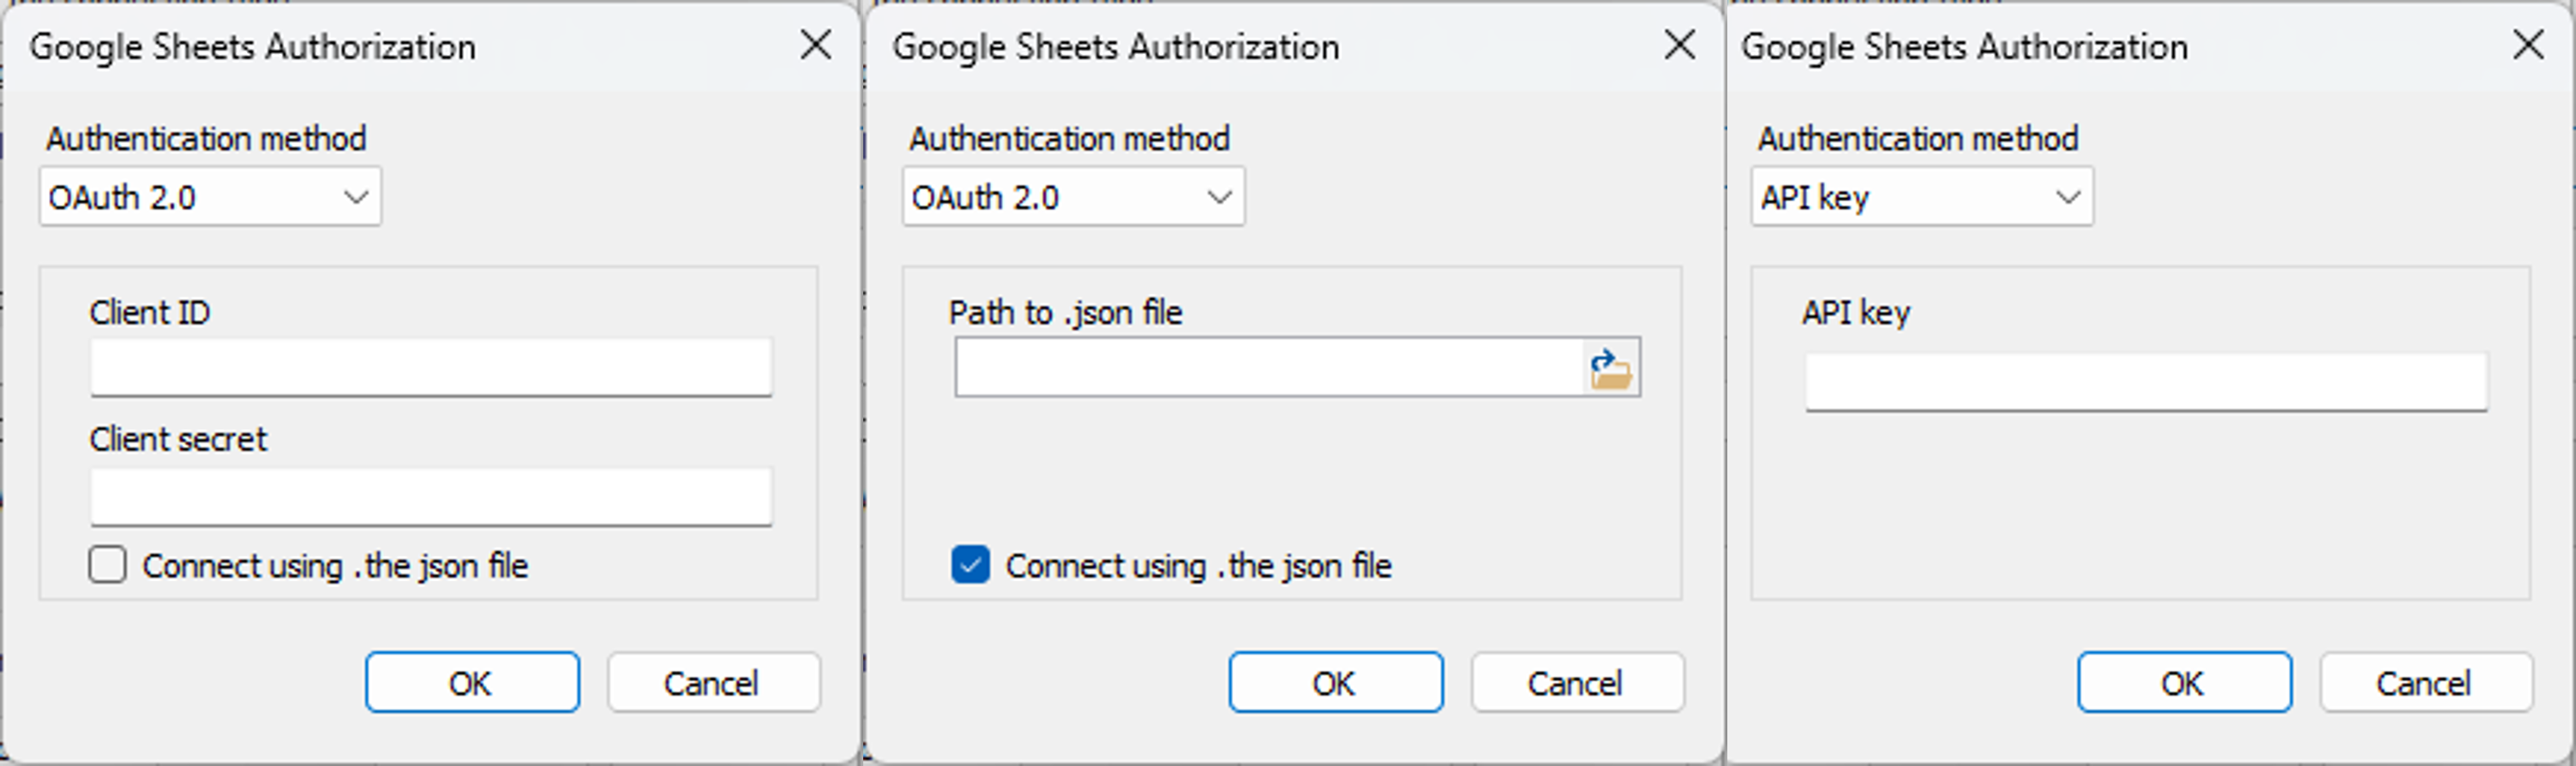Close the dialog with the Path to .json file field
Screen dimensions: 2576x766
click(1679, 45)
